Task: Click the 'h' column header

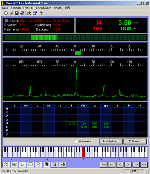Action: click(140, 106)
